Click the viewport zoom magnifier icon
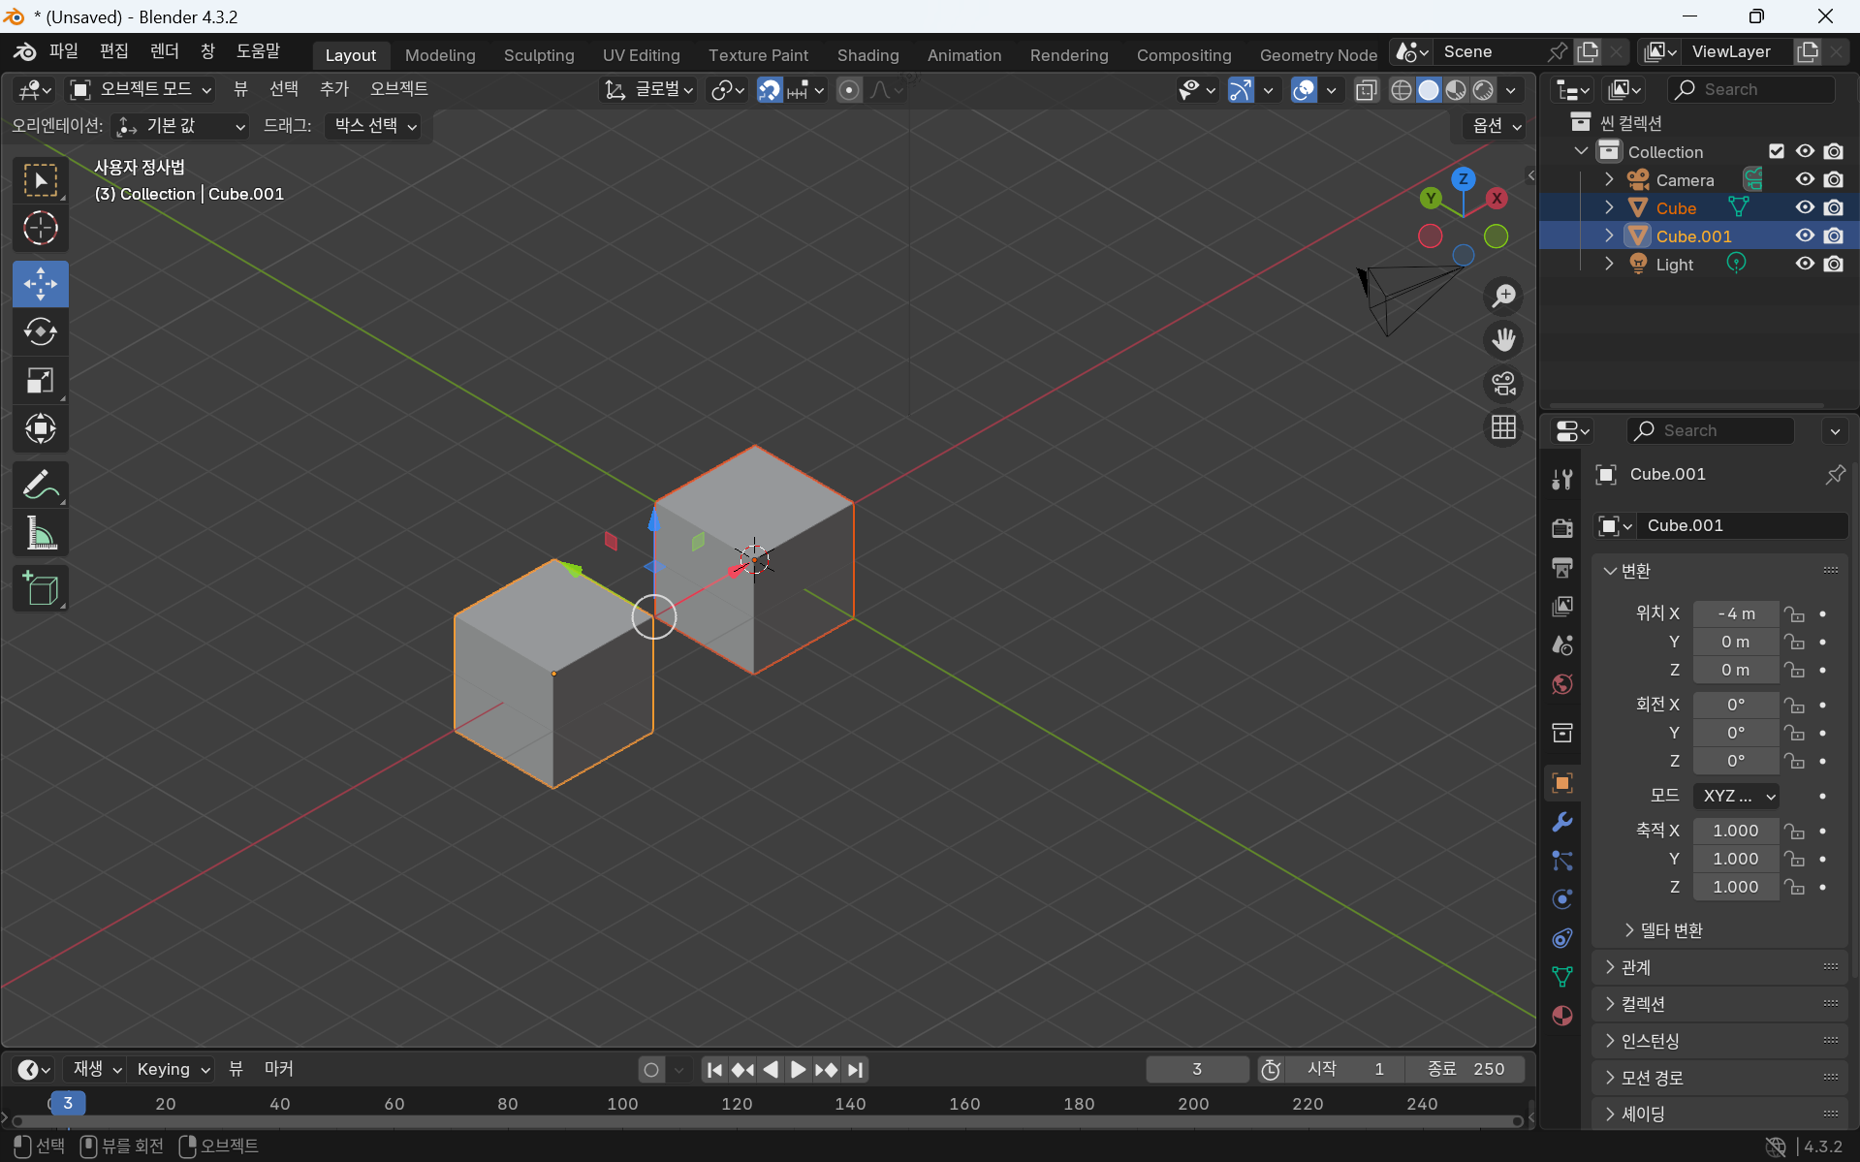 pyautogui.click(x=1503, y=296)
